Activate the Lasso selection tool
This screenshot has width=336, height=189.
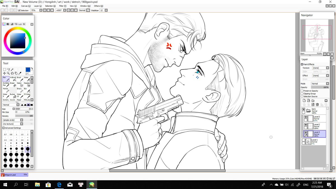(9, 69)
